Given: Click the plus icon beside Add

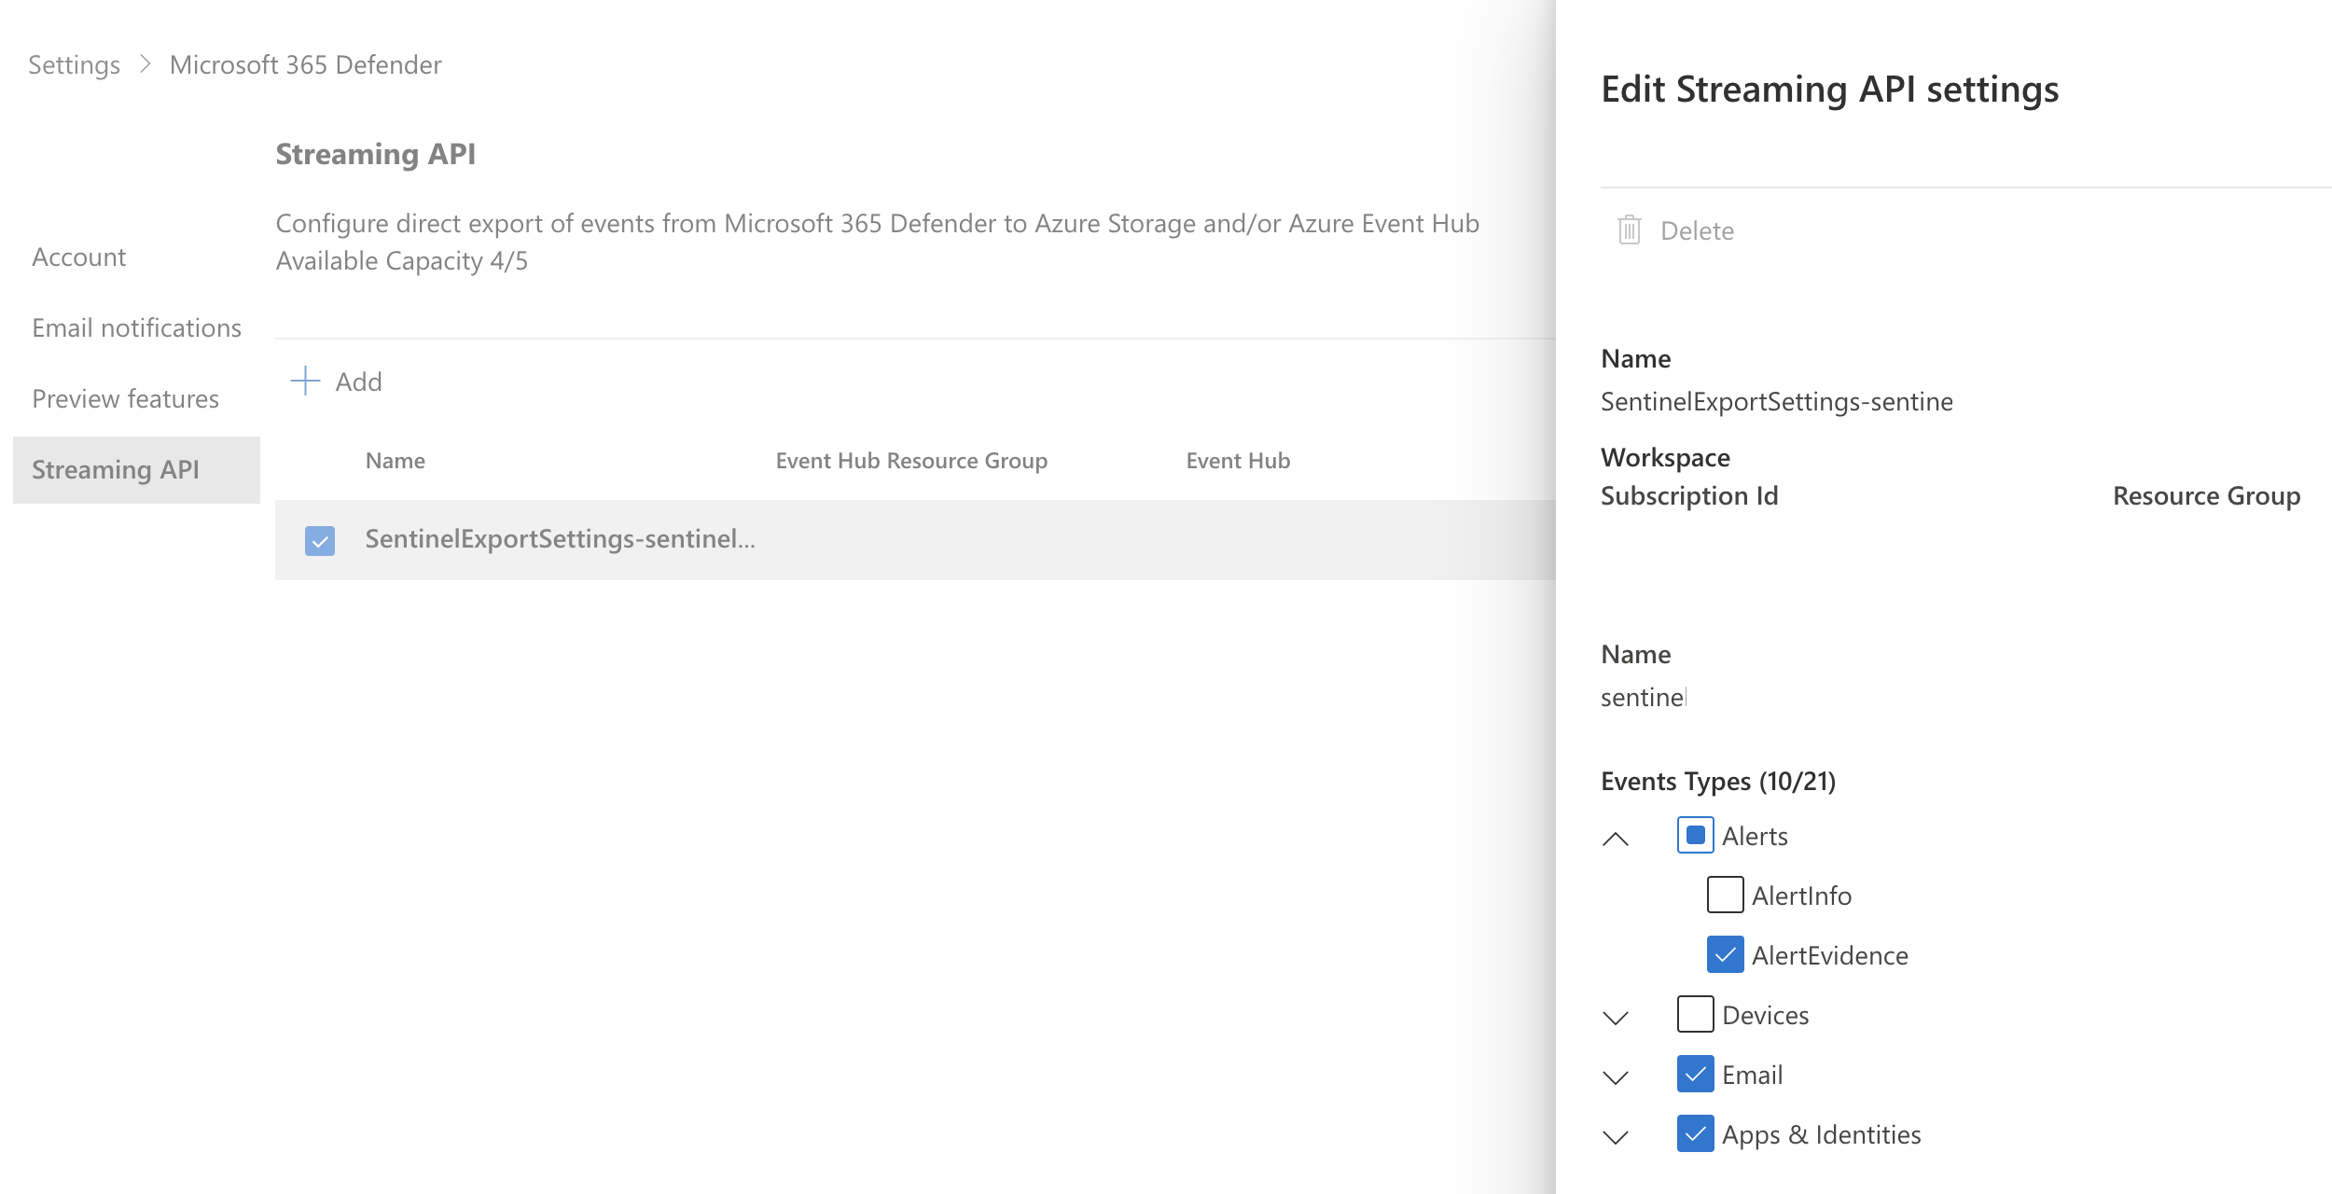Looking at the screenshot, I should point(306,381).
